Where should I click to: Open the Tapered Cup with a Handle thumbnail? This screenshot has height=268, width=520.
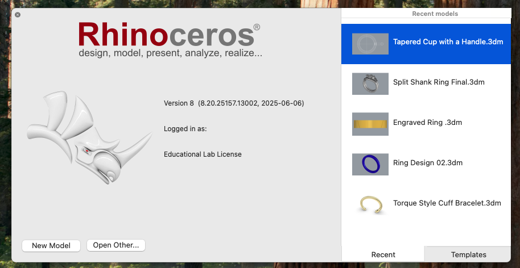point(370,44)
